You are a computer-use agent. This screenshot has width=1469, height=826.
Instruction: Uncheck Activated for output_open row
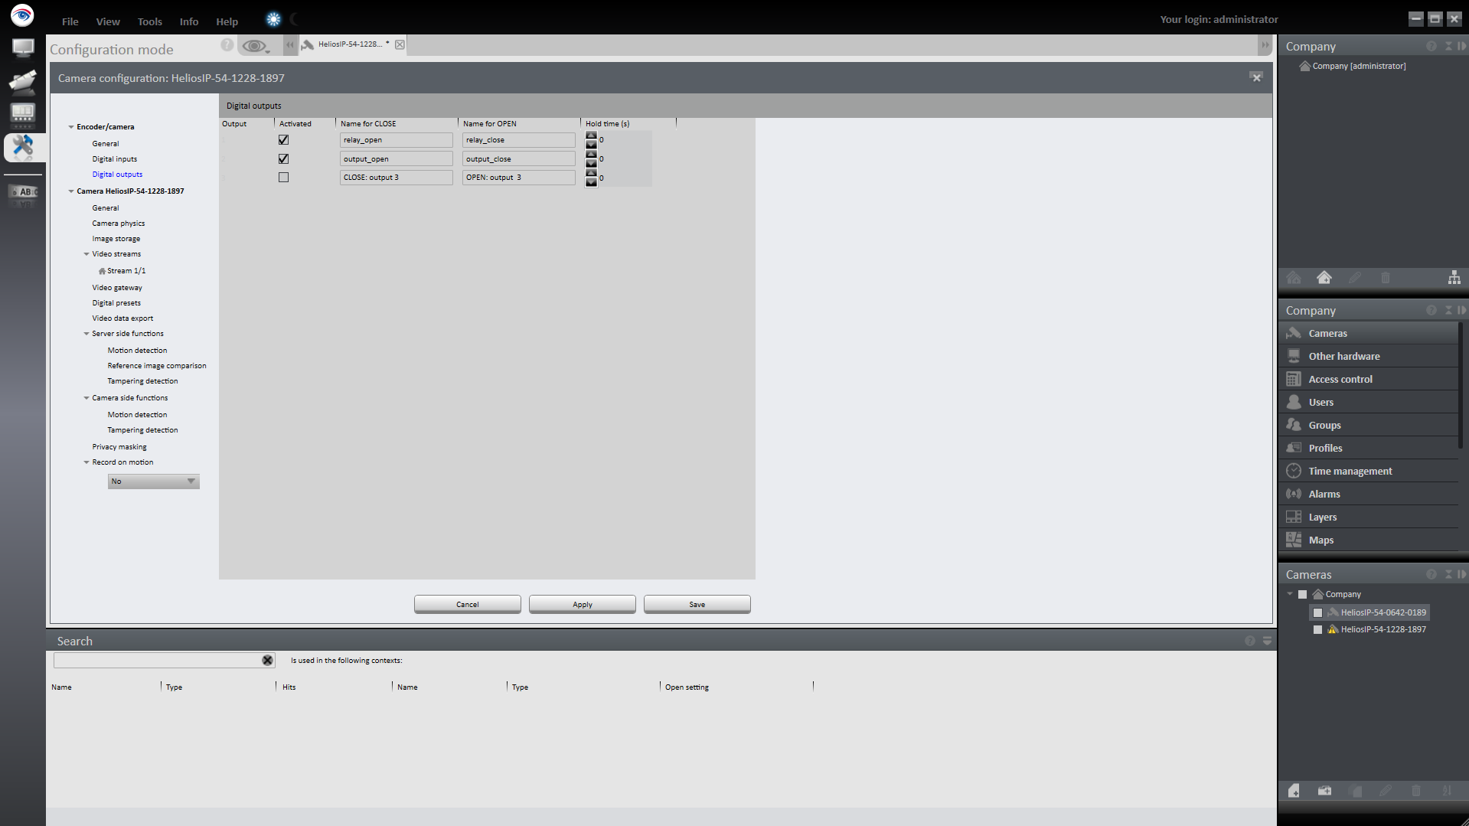point(283,158)
